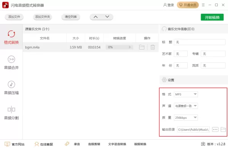This screenshot has height=148, width=228.
Task: Click the 输出目录 output path field
Action: click(193, 129)
